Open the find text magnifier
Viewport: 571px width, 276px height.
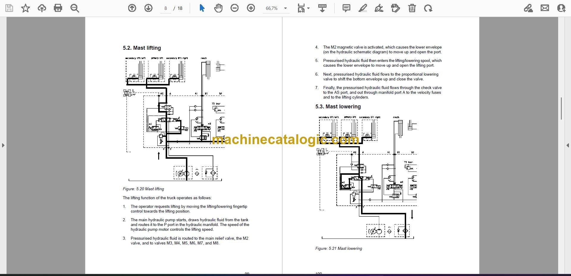75,8
